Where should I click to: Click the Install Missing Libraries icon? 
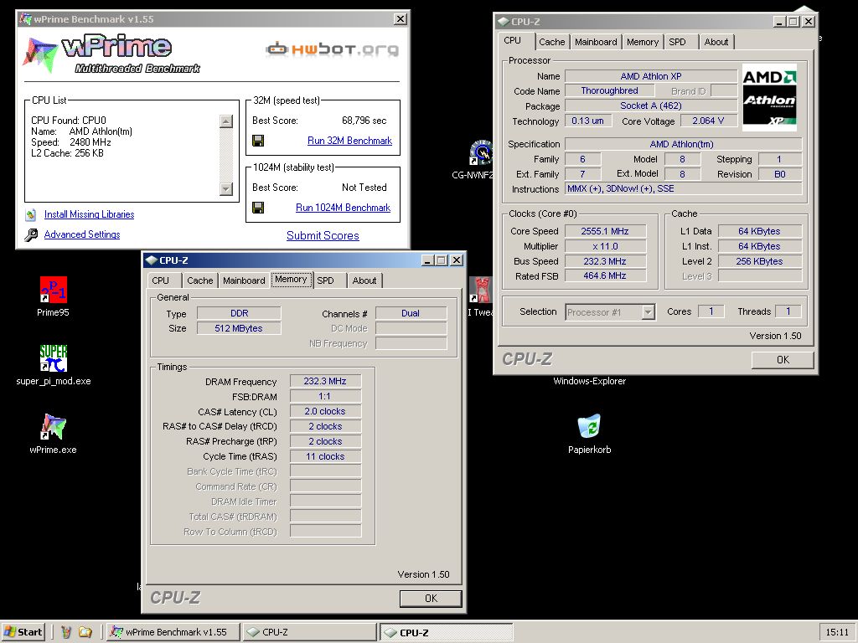[x=31, y=214]
